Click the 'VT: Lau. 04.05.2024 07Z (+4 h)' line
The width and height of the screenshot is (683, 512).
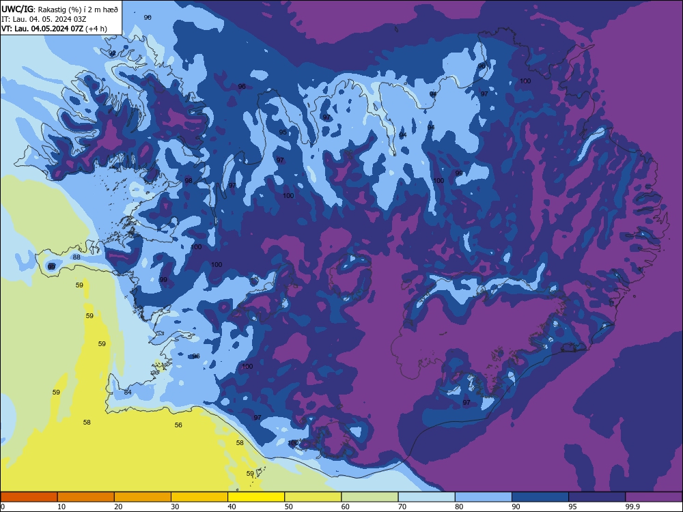coord(54,29)
